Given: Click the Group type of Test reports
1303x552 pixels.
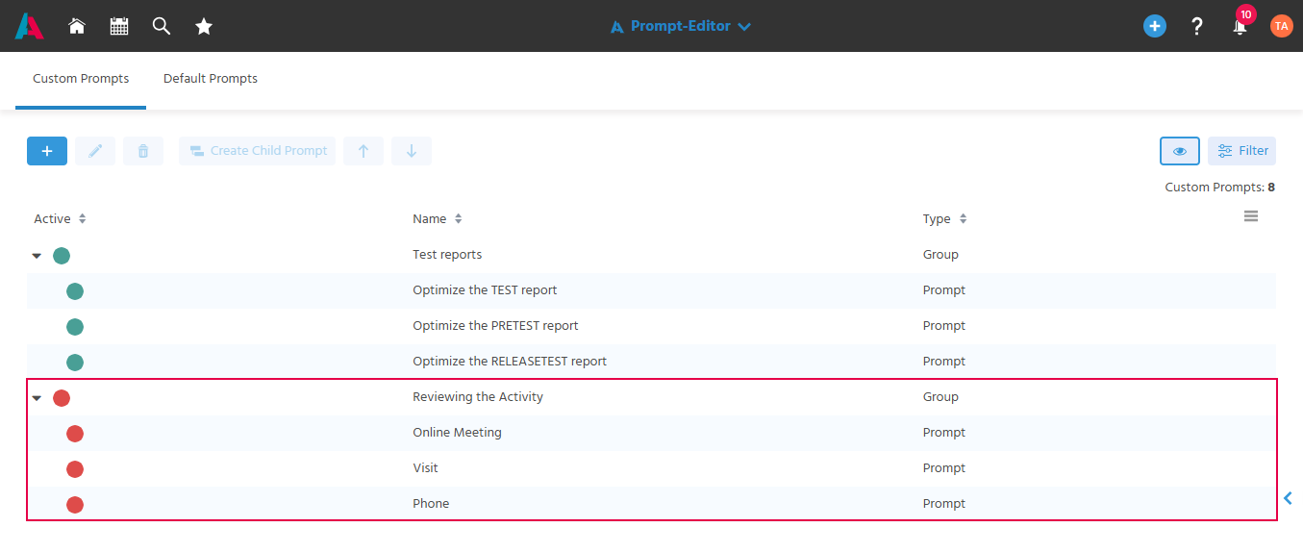Looking at the screenshot, I should pyautogui.click(x=940, y=255).
